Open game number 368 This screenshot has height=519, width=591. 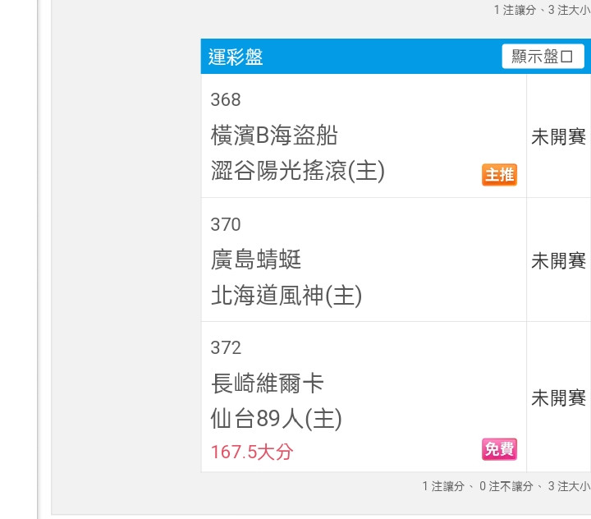click(226, 100)
